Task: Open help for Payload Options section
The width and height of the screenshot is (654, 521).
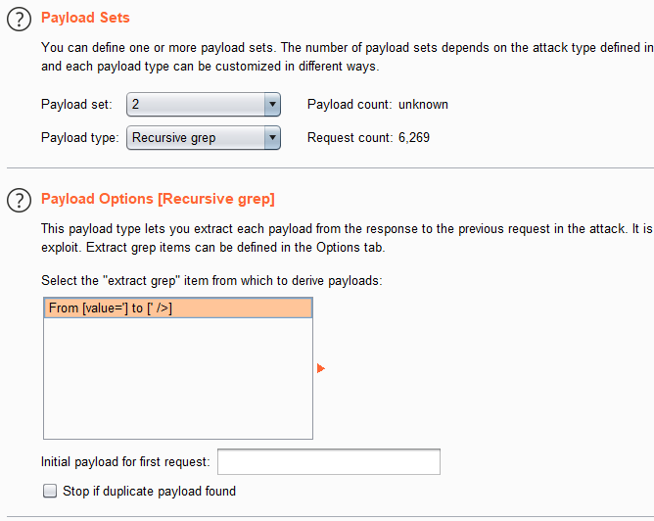Action: pos(18,201)
